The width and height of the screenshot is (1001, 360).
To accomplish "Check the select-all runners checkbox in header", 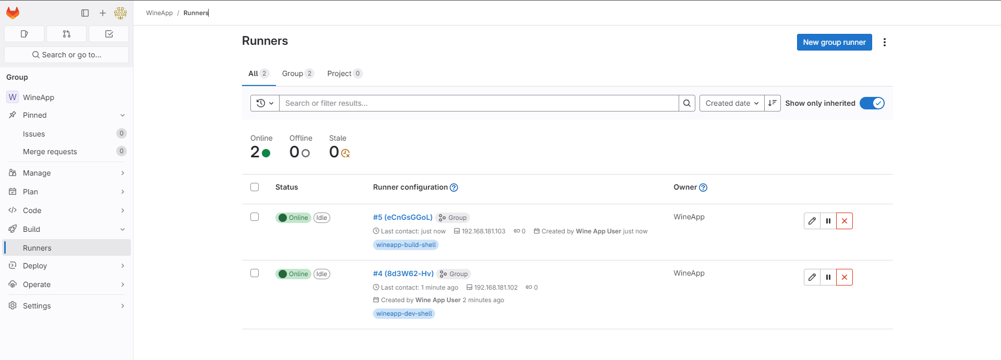I will [255, 187].
